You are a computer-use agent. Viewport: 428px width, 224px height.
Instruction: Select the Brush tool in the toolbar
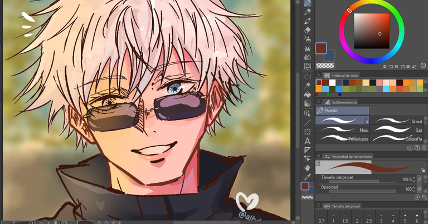point(308,21)
